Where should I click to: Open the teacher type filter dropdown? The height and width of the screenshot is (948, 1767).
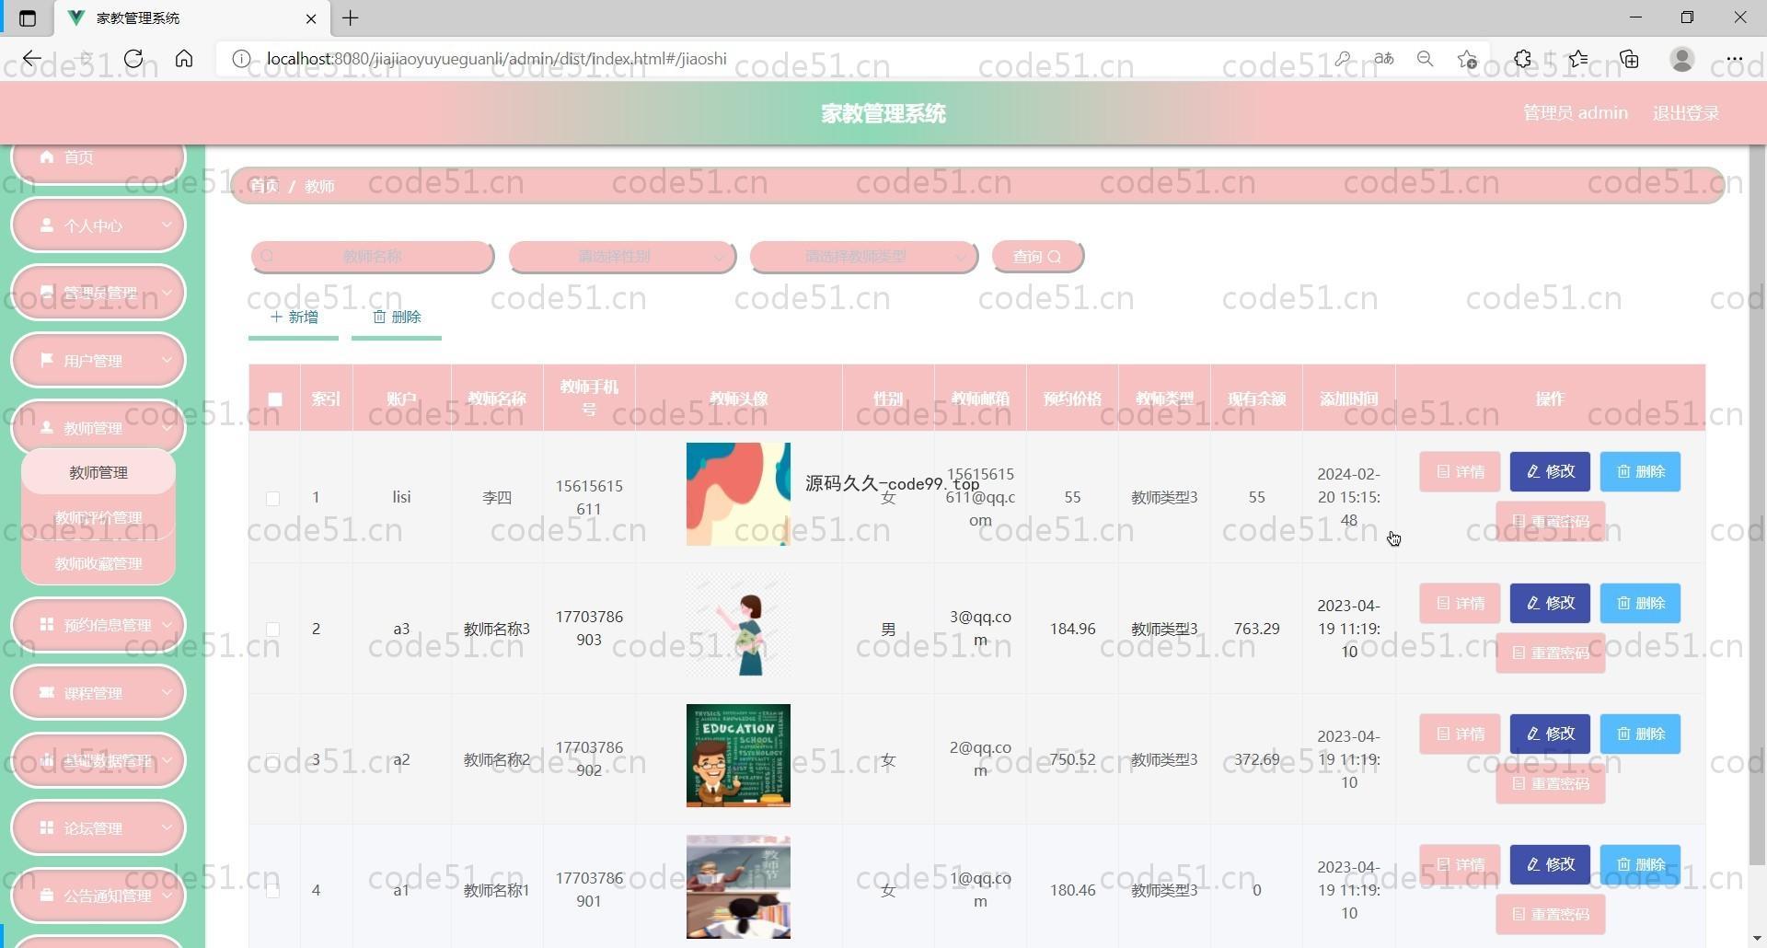pyautogui.click(x=863, y=257)
